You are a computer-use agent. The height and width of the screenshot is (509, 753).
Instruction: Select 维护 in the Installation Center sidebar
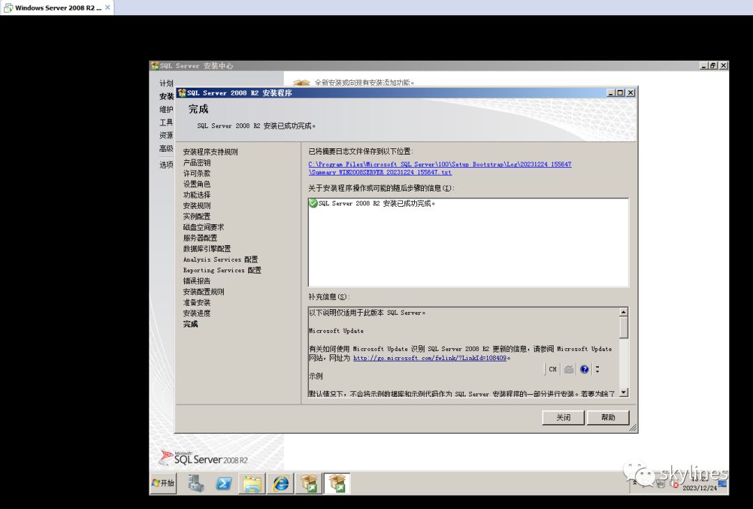tap(166, 109)
